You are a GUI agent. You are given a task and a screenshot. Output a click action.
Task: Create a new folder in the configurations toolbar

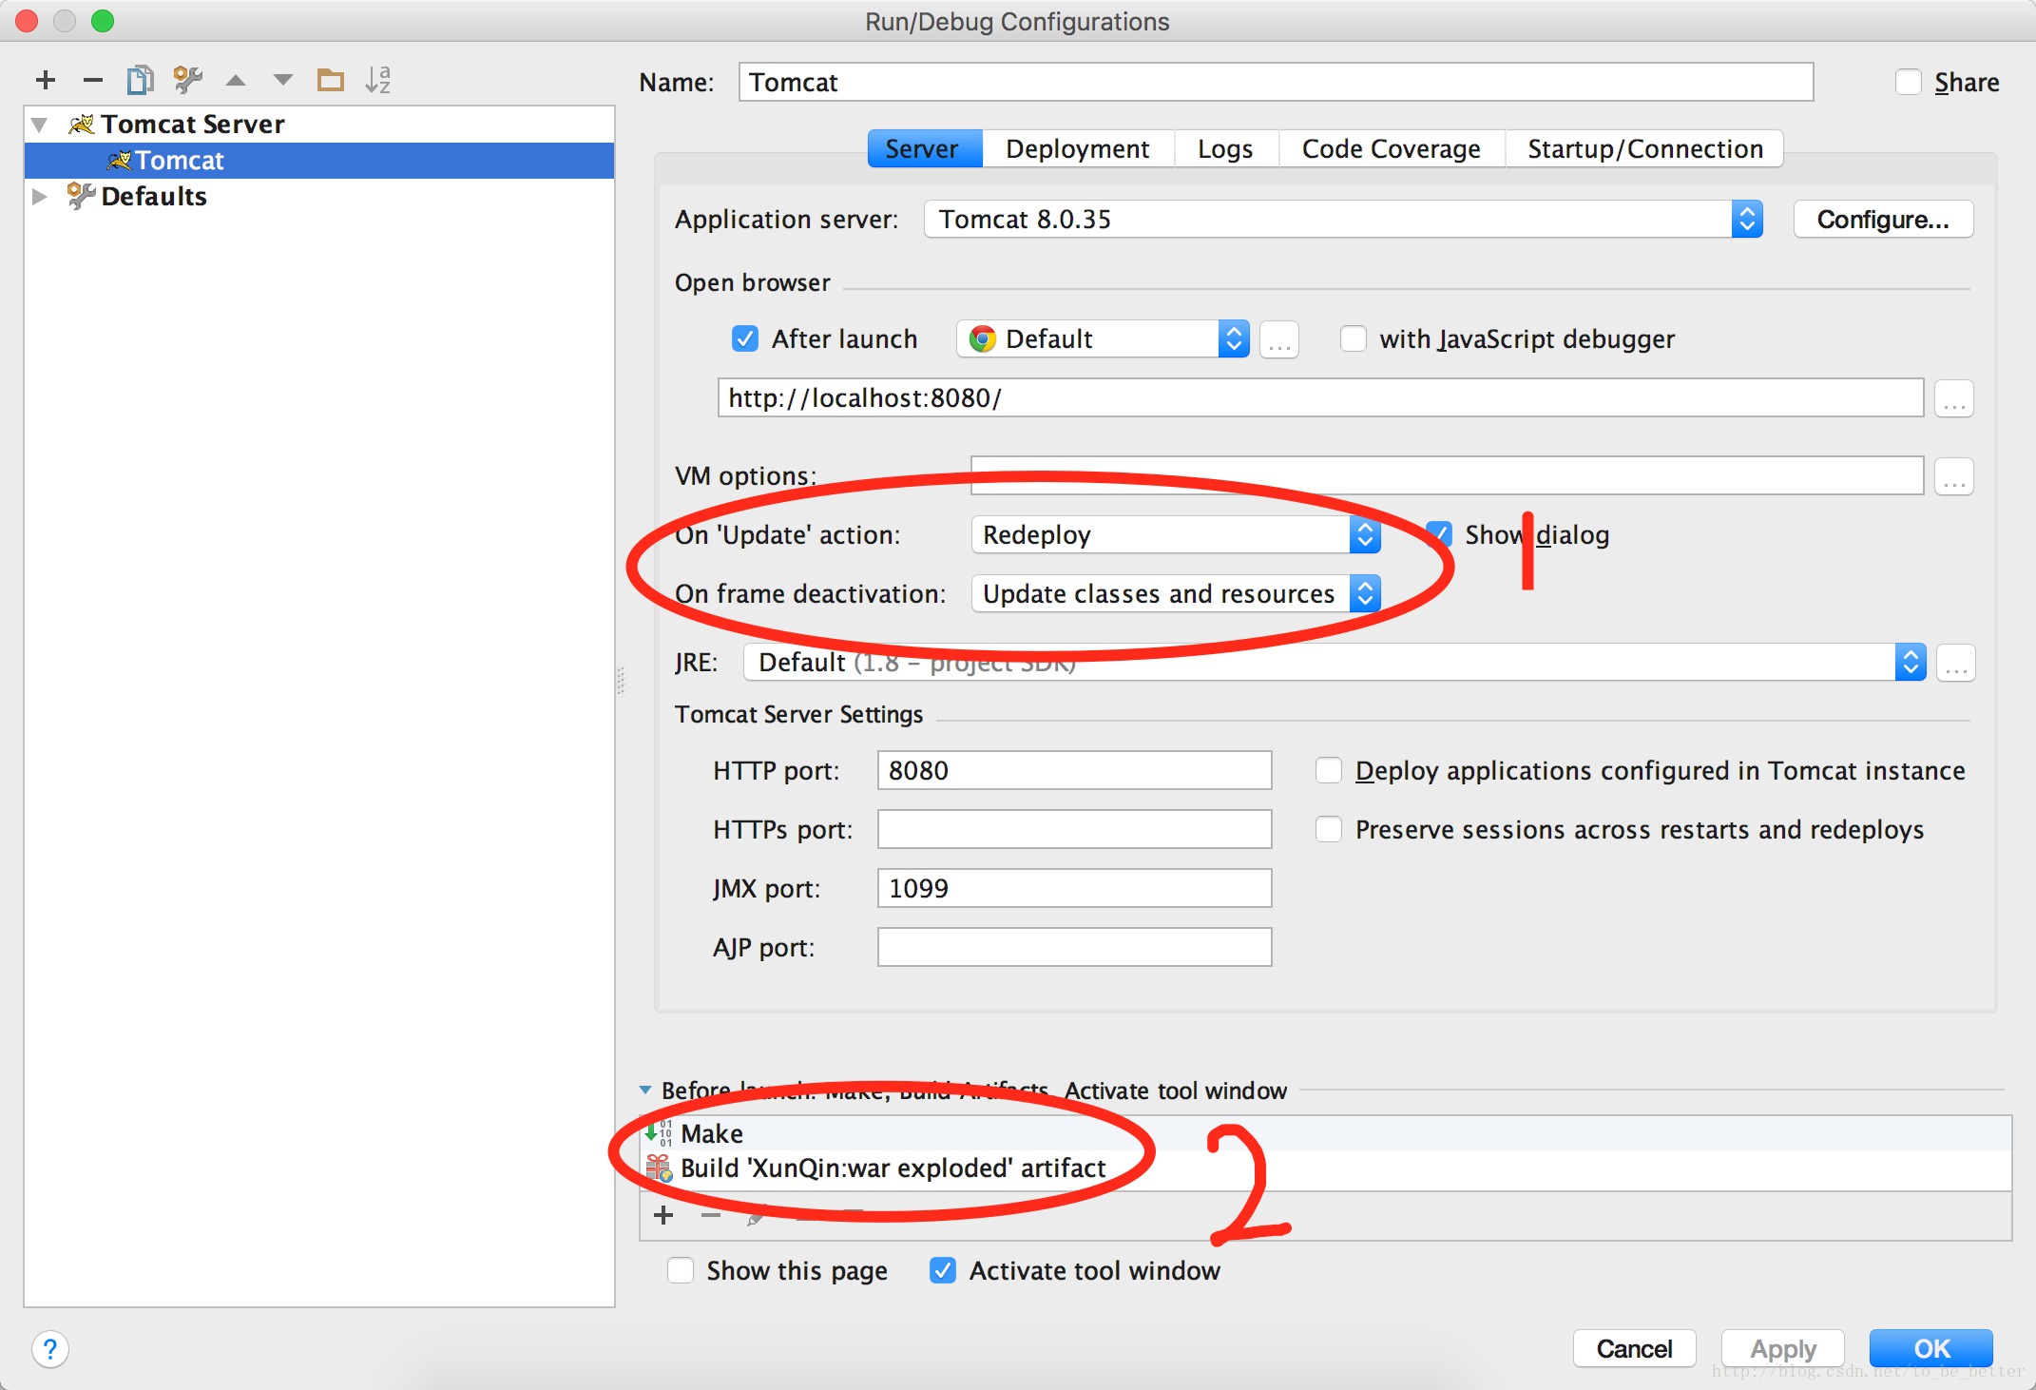click(x=330, y=80)
